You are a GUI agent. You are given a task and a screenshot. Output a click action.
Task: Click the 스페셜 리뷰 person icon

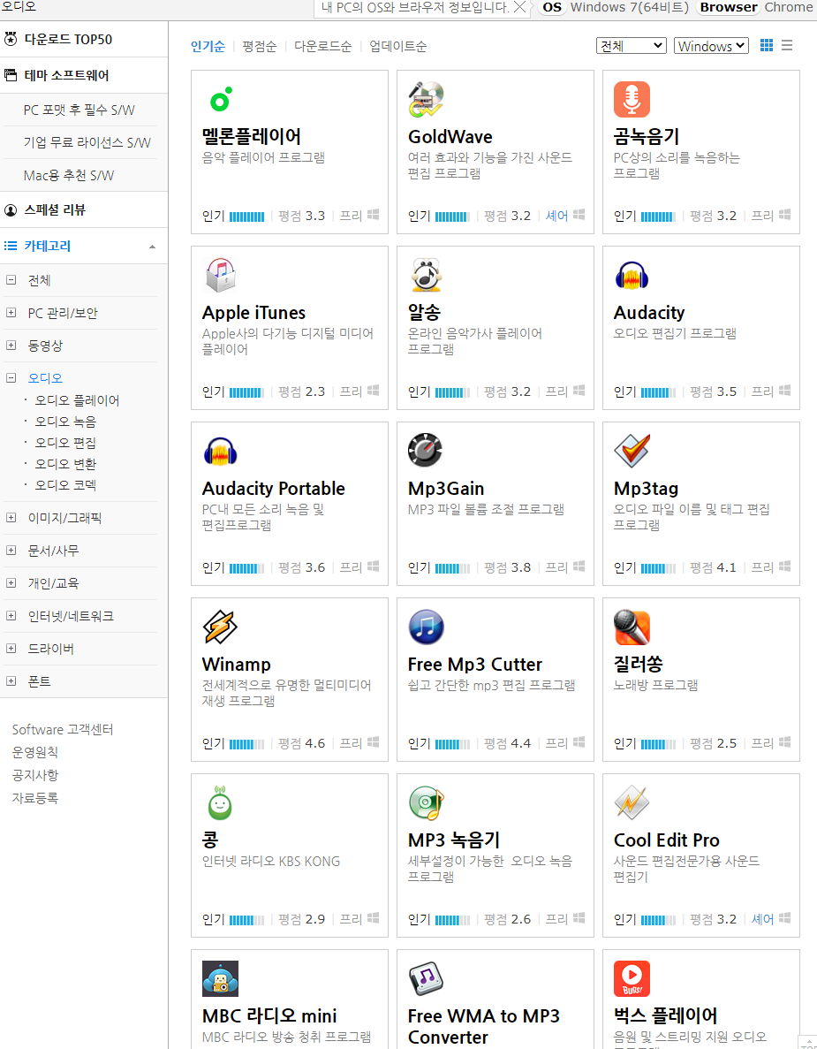(11, 210)
